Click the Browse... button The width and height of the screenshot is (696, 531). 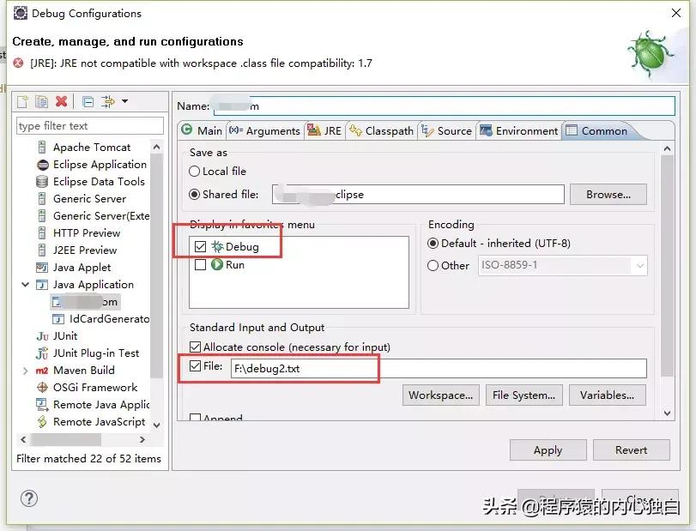[608, 195]
